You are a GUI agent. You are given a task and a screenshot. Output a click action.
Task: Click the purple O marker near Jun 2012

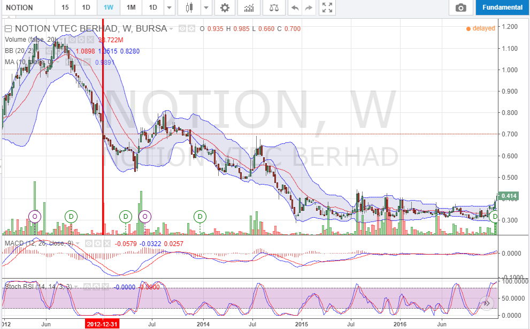[x=34, y=217]
